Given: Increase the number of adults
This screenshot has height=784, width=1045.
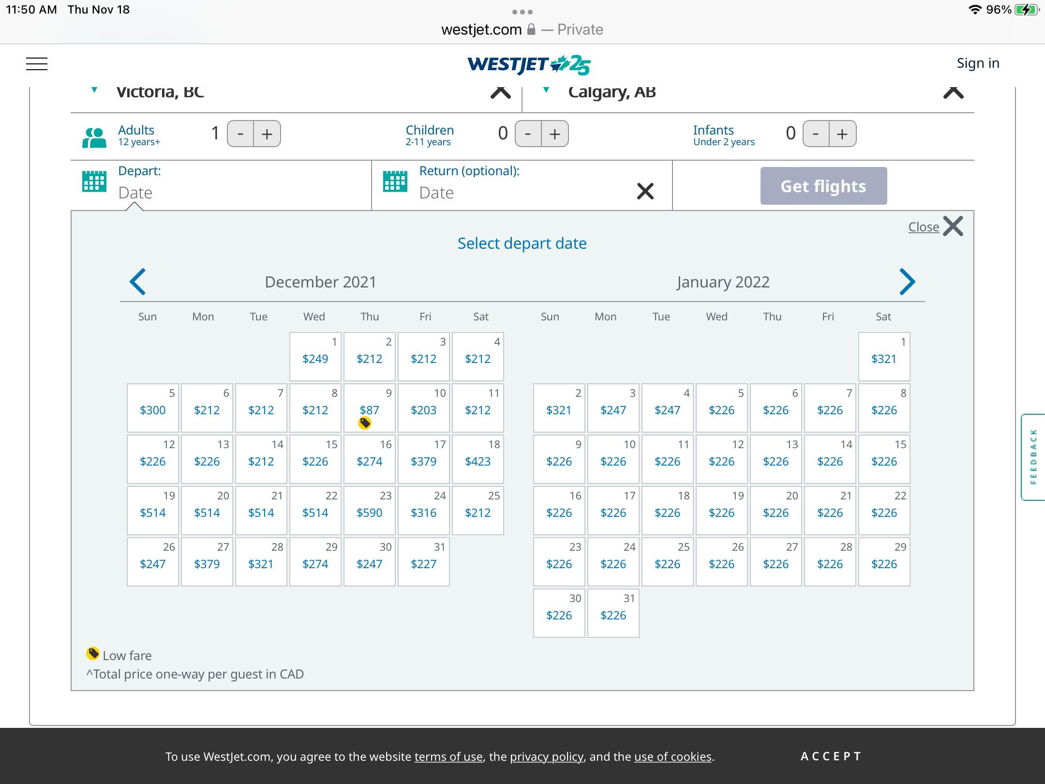Looking at the screenshot, I should click(x=267, y=134).
